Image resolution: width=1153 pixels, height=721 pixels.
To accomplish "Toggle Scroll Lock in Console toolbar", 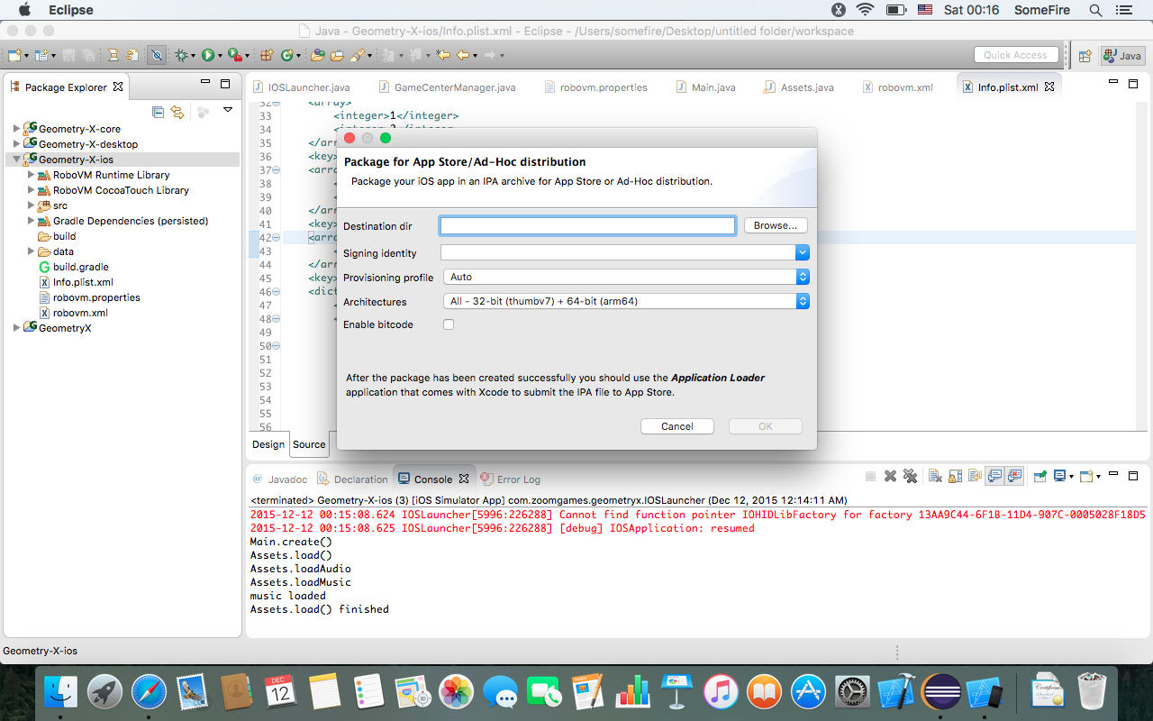I will pos(955,476).
